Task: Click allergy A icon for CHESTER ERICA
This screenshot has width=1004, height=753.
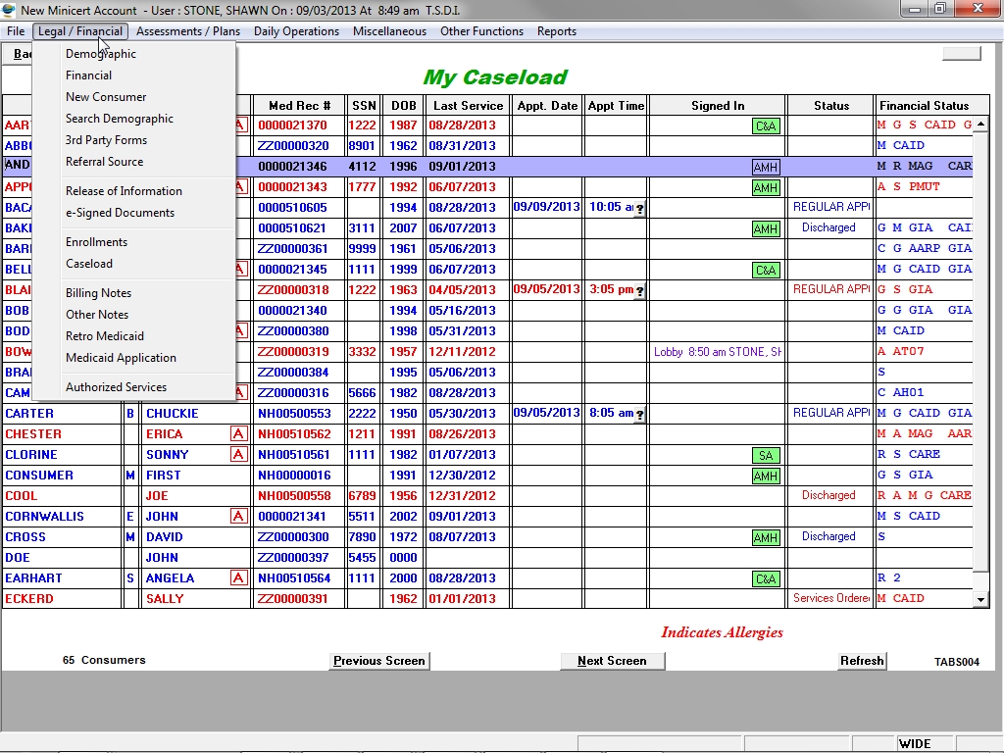Action: pos(238,434)
